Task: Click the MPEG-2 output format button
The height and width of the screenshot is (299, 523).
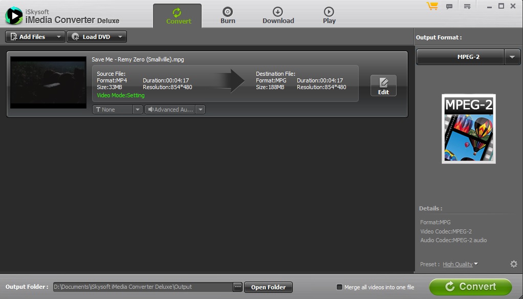Action: 460,57
